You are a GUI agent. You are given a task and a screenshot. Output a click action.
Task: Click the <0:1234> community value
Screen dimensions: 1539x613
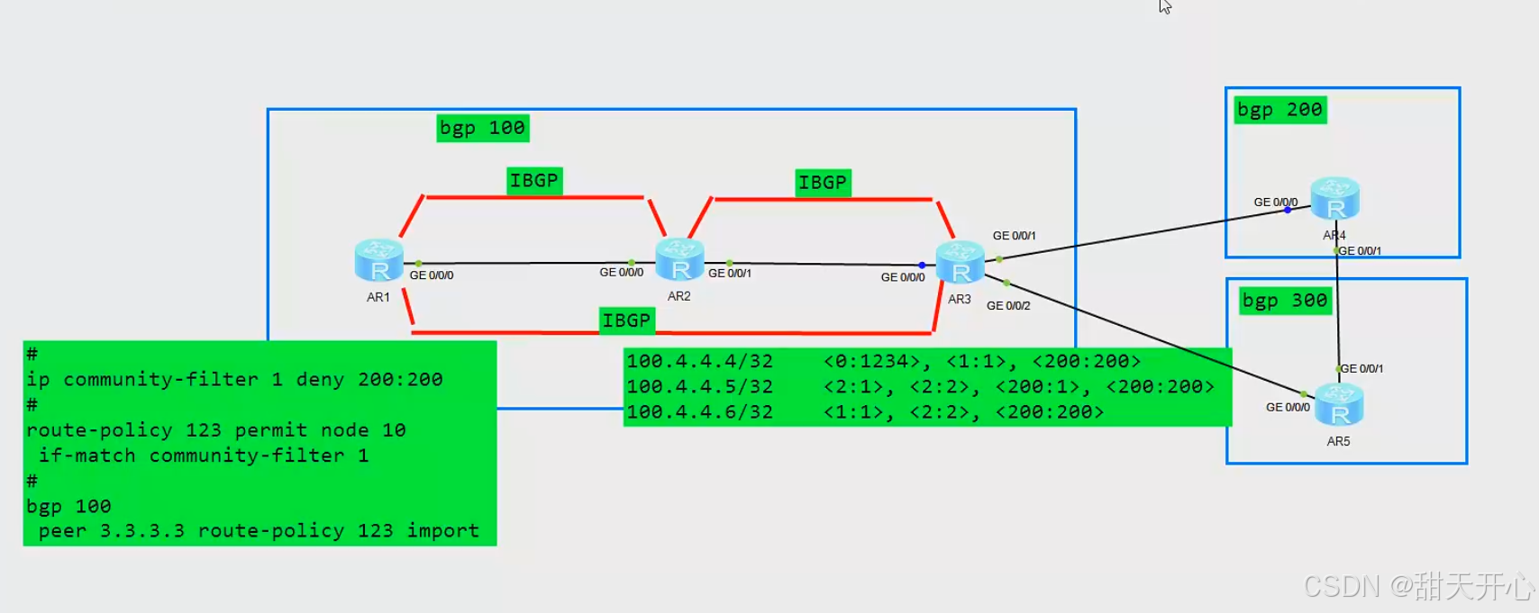pyautogui.click(x=872, y=362)
